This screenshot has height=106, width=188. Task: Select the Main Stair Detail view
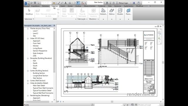pyautogui.click(x=39, y=86)
